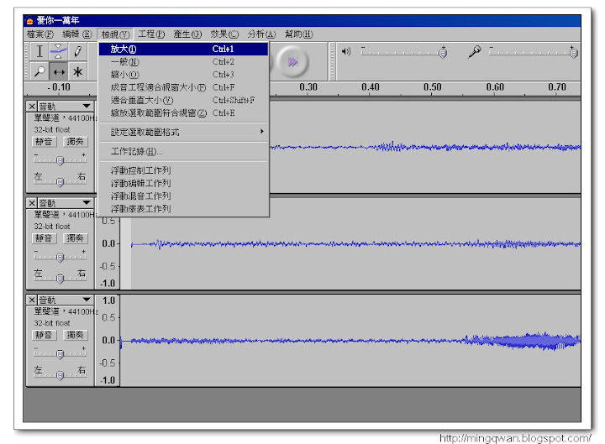Viewport: 605px width, 444px height.
Task: Adjust first track gain slider
Action: 60,160
